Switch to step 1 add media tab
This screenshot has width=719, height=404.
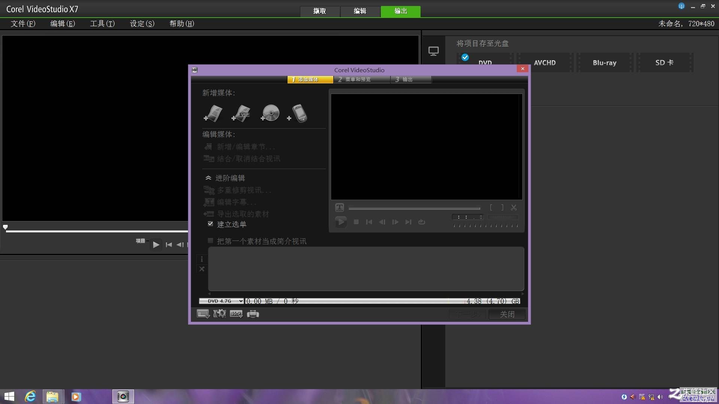click(310, 80)
